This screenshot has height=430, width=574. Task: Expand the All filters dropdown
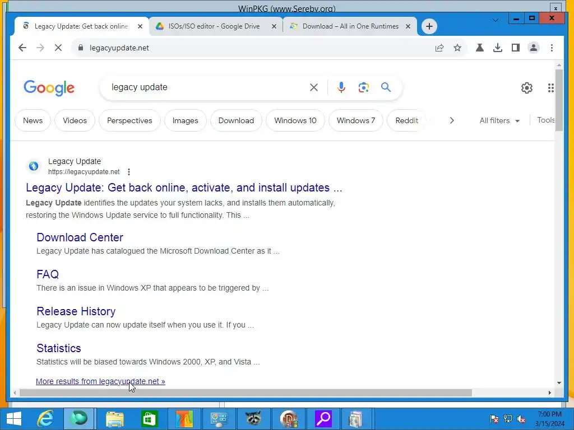coord(499,121)
